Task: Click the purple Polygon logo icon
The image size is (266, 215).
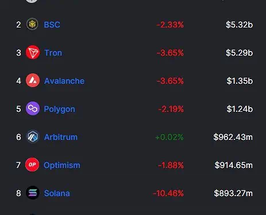Action: pos(33,108)
